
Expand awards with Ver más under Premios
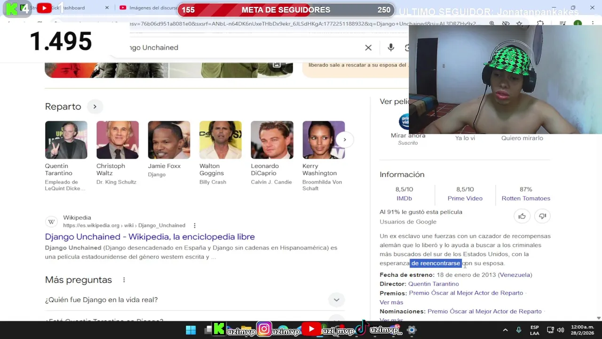pyautogui.click(x=391, y=302)
